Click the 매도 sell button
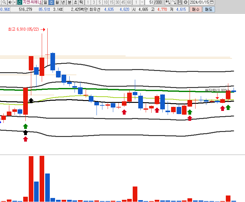 pyautogui.click(x=209, y=9)
